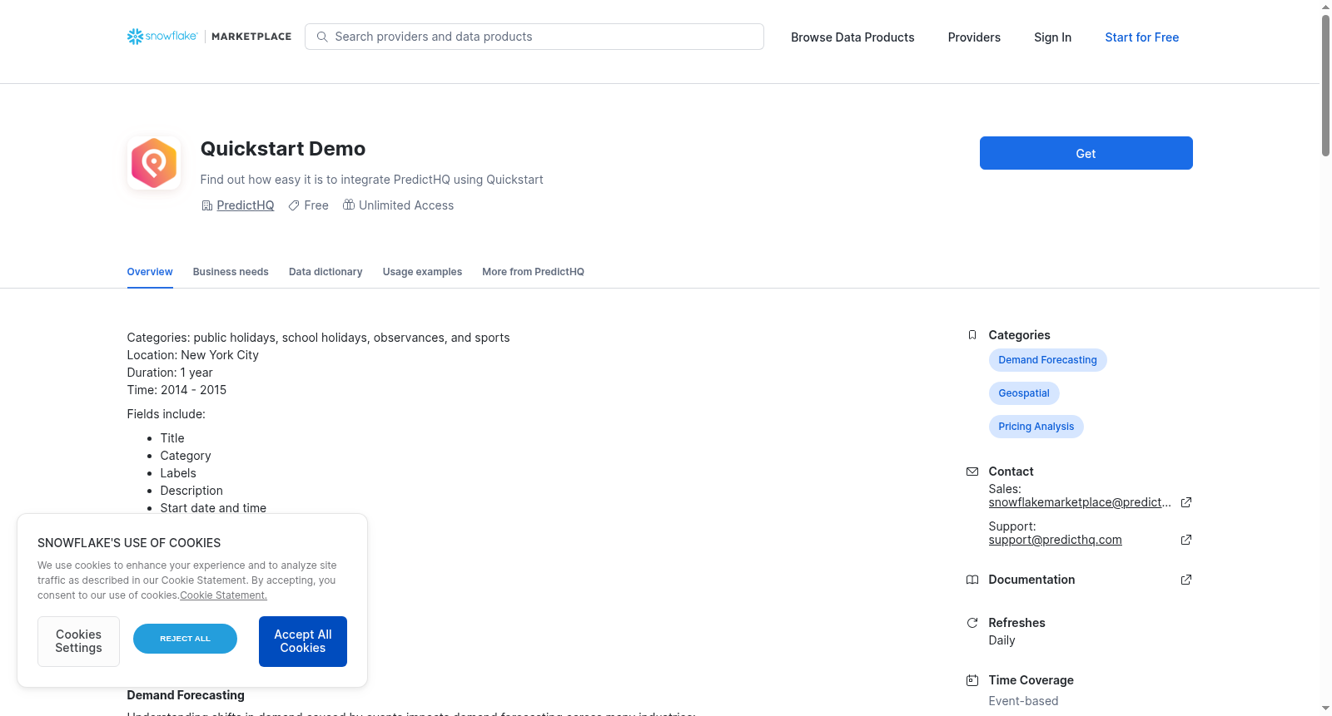Click the Demand Forecasting section heading

coord(186,695)
